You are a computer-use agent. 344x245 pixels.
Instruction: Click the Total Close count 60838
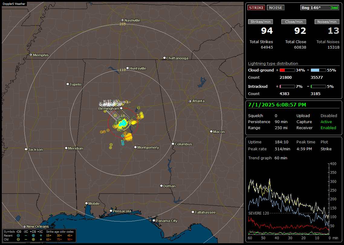(x=300, y=47)
